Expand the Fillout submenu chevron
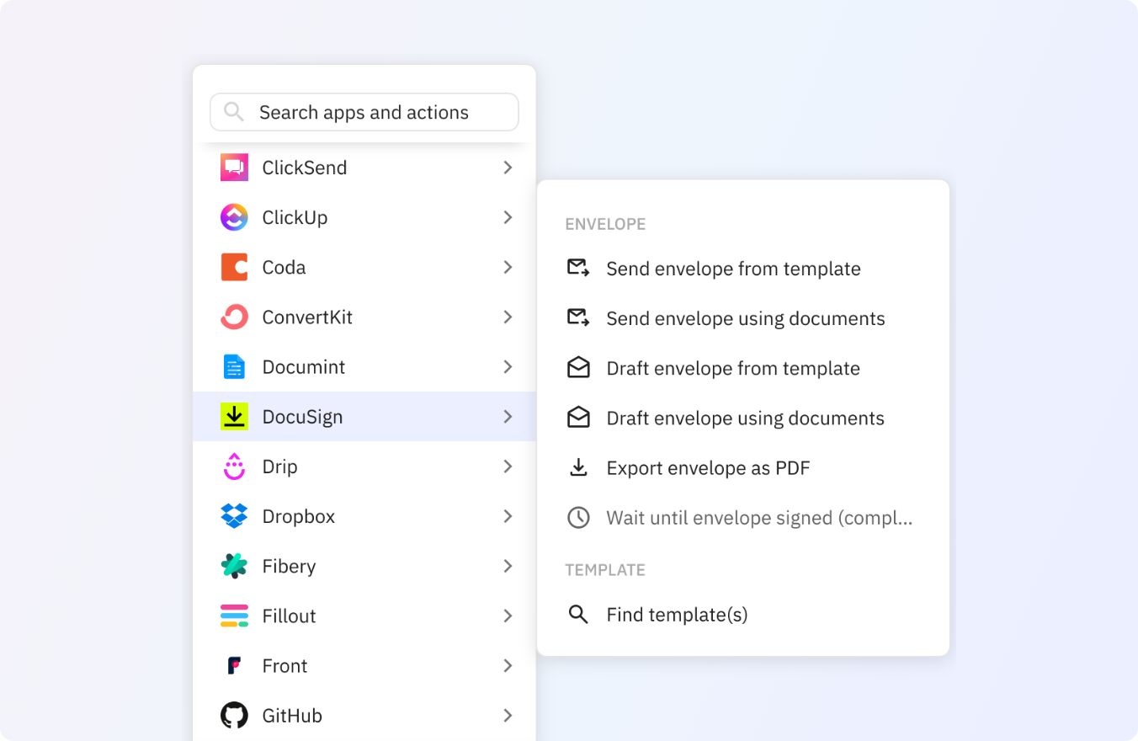 508,616
